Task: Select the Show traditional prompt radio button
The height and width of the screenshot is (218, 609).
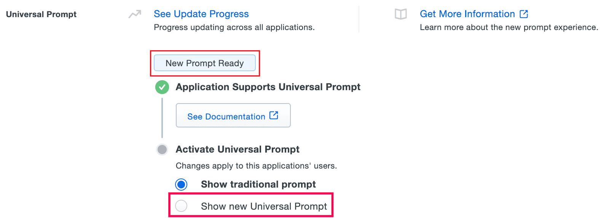Action: (x=181, y=185)
